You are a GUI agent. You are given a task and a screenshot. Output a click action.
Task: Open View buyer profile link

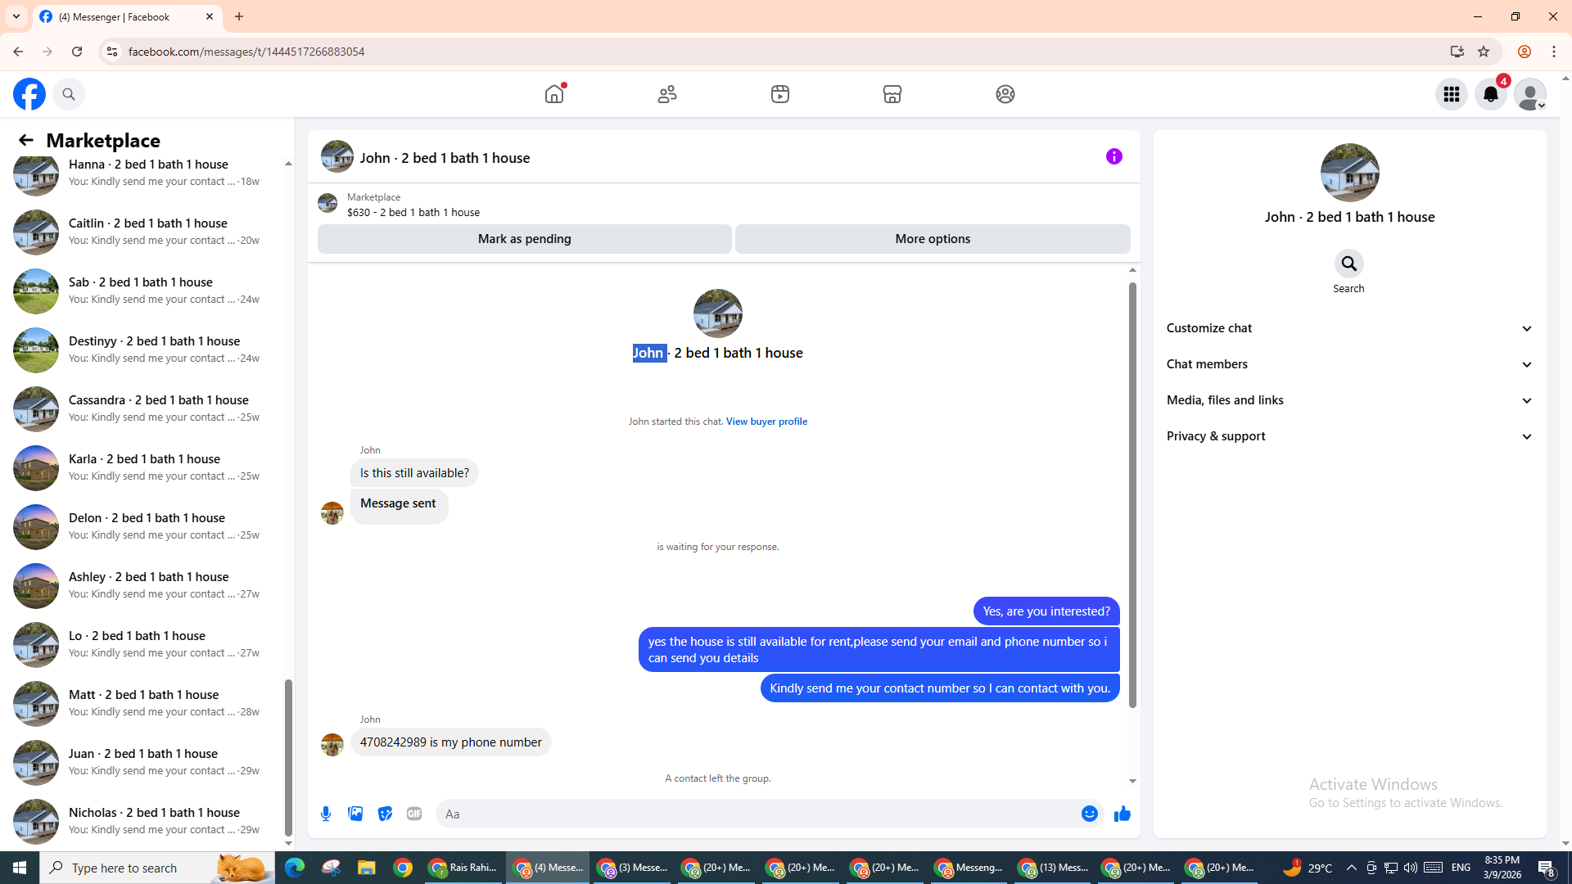pos(766,422)
